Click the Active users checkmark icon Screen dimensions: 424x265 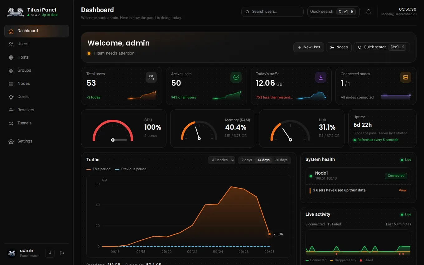point(236,77)
